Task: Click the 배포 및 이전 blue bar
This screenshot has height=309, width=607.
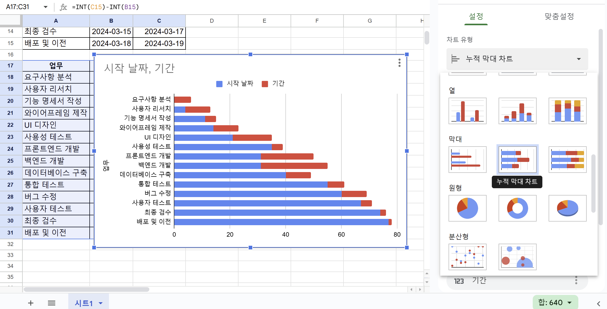Action: 281,222
